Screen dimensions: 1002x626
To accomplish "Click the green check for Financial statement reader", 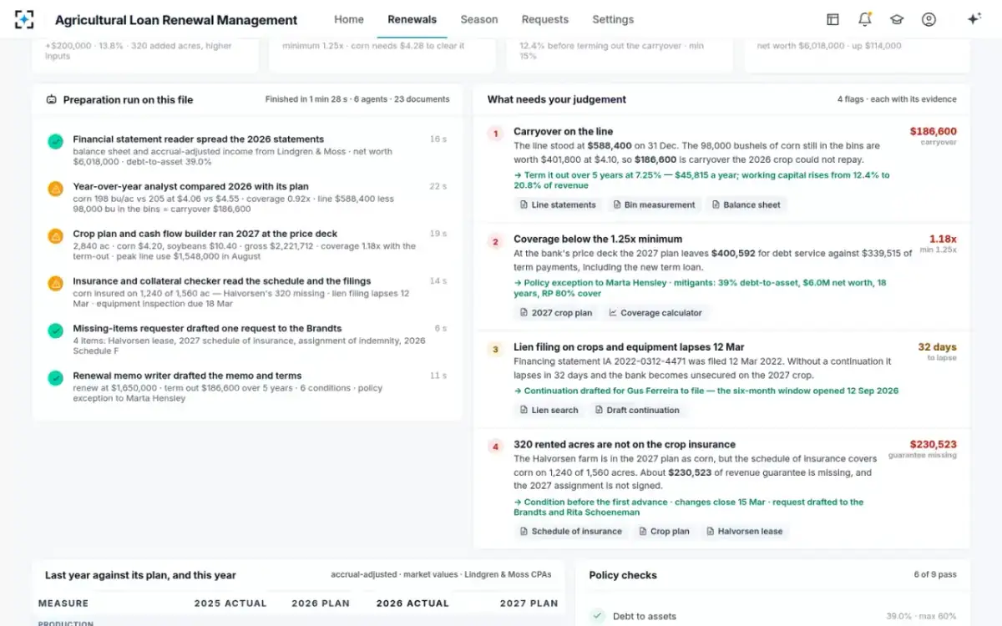I will pyautogui.click(x=55, y=142).
